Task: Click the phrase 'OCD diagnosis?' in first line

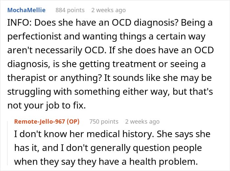Action: (145, 23)
